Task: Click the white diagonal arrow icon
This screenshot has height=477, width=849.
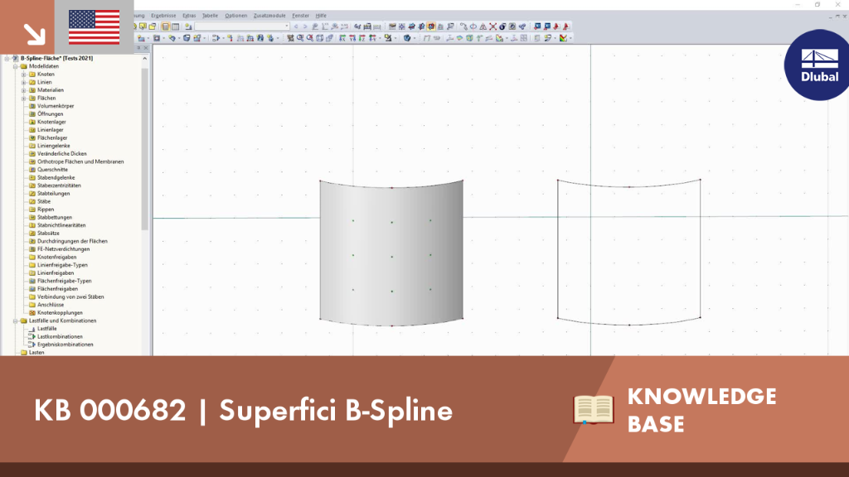Action: pyautogui.click(x=34, y=34)
